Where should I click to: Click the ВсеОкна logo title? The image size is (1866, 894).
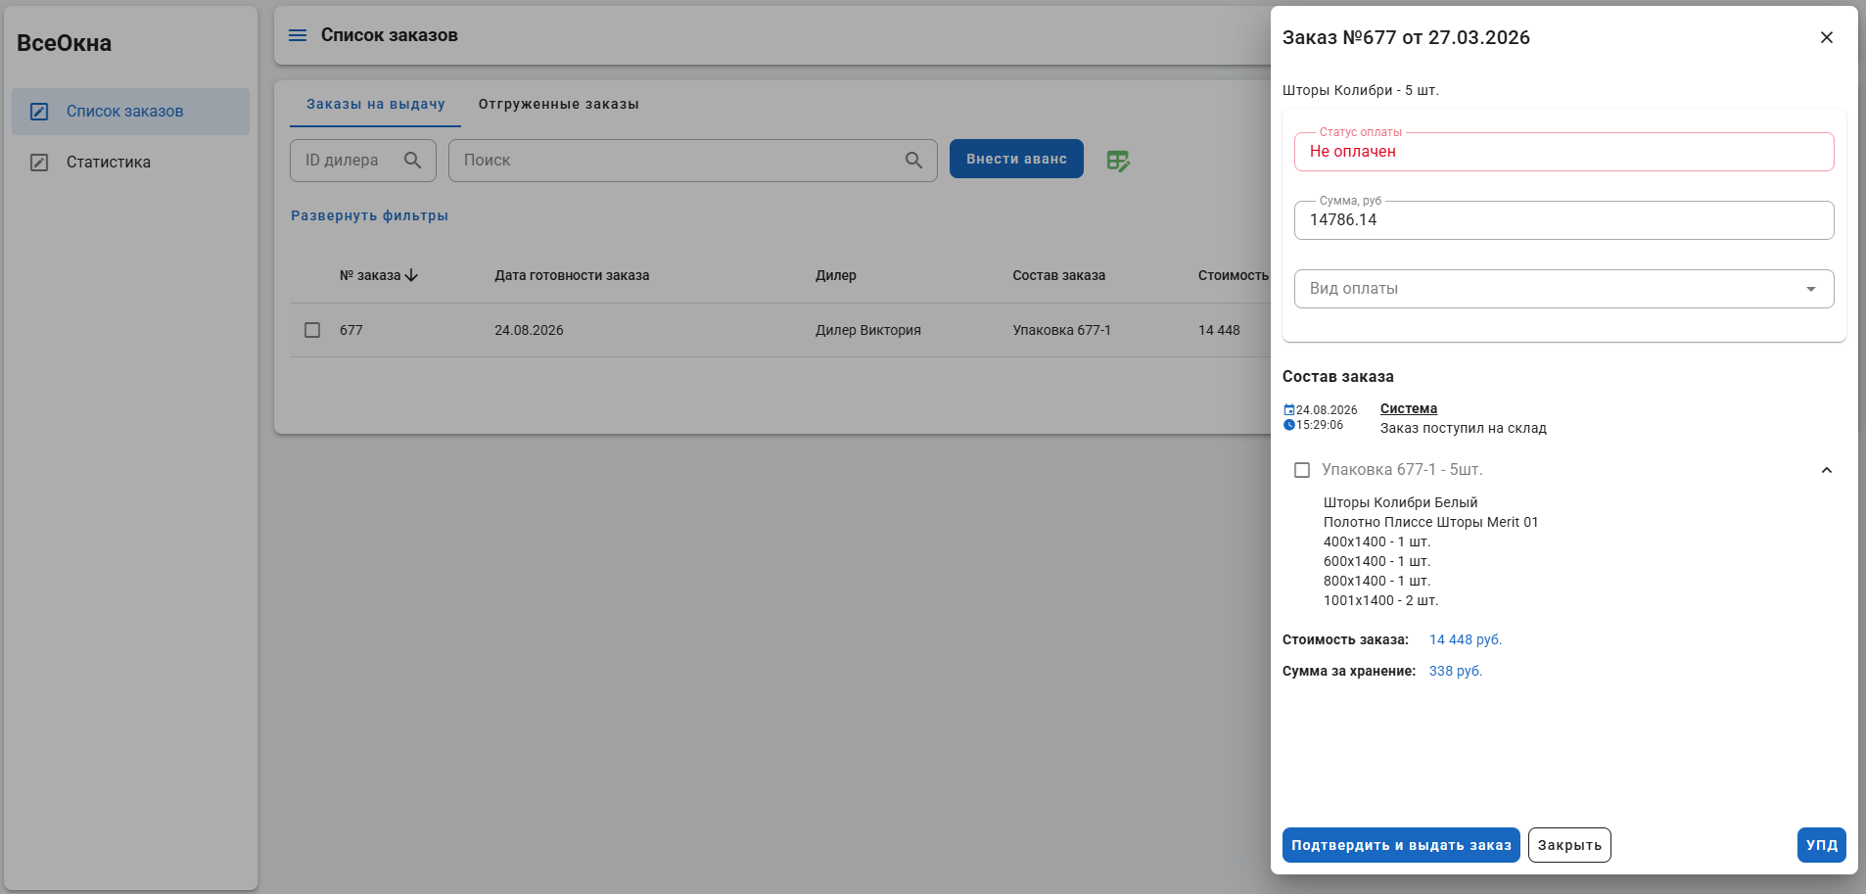pyautogui.click(x=65, y=43)
